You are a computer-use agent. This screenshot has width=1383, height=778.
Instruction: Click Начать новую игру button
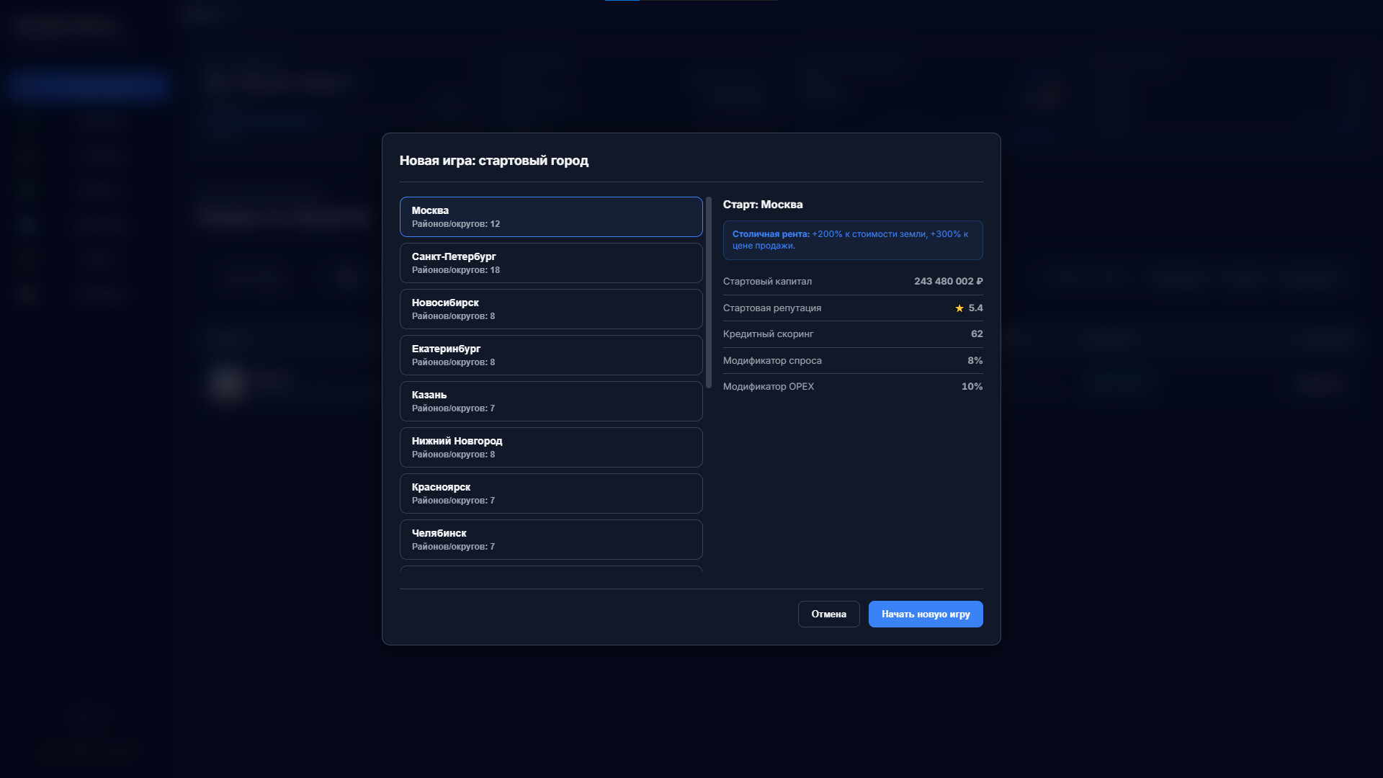(x=926, y=614)
